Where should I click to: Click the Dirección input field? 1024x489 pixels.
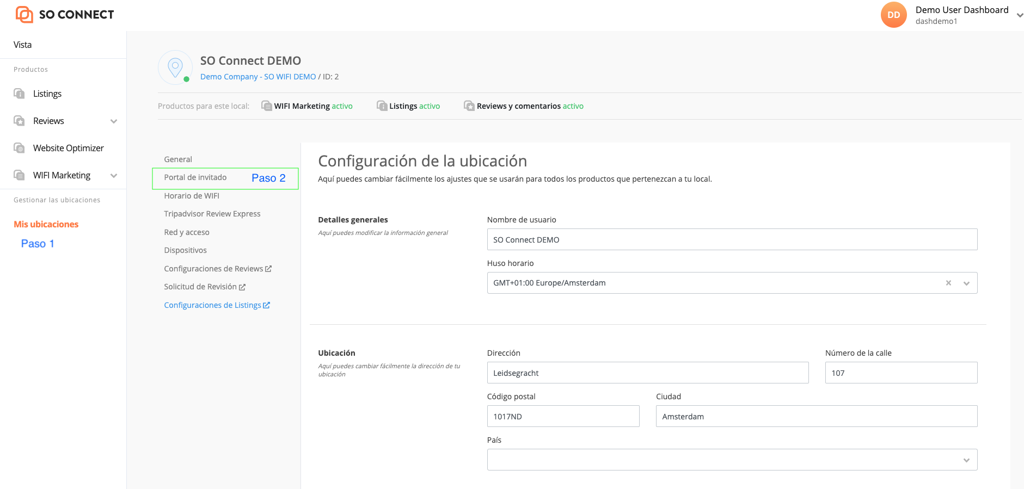(648, 373)
